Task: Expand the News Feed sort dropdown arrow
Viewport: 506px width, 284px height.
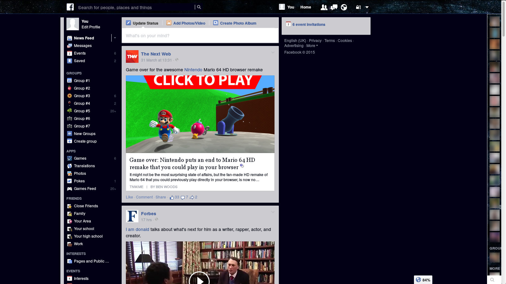Action: tap(115, 38)
